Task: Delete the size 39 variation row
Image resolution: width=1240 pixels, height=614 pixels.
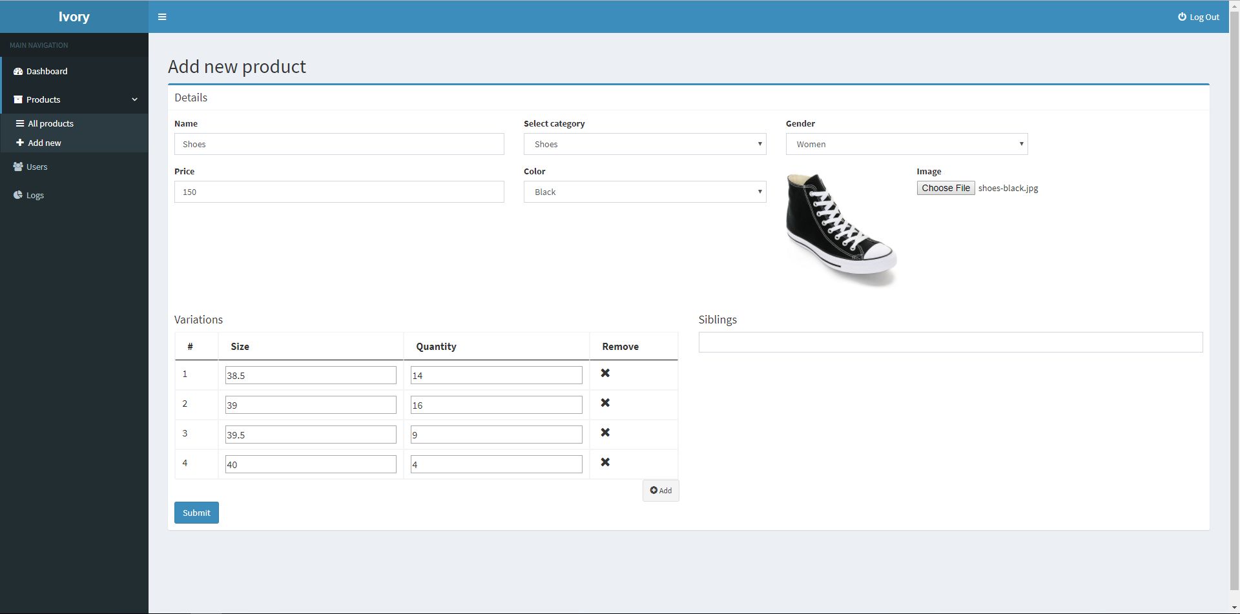Action: tap(605, 403)
